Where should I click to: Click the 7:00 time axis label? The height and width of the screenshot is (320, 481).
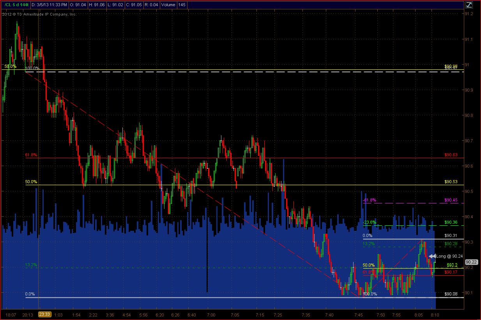(x=211, y=314)
